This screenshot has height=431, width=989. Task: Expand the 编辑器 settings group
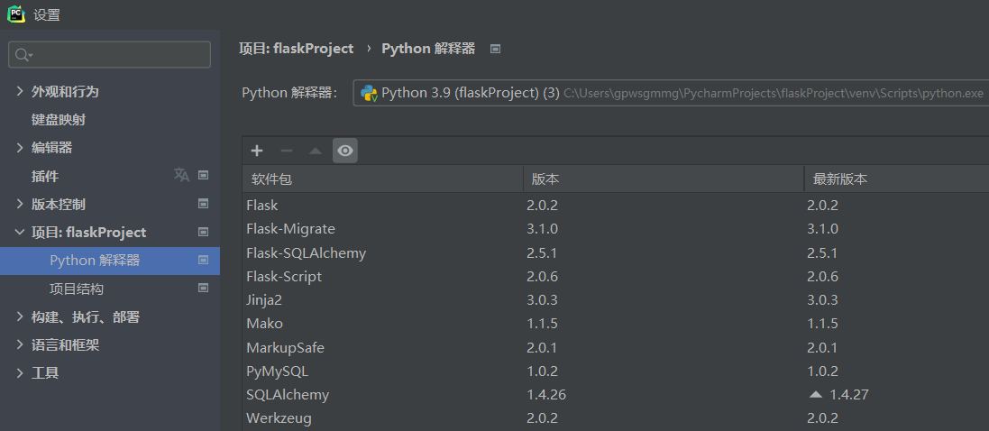[x=20, y=148]
